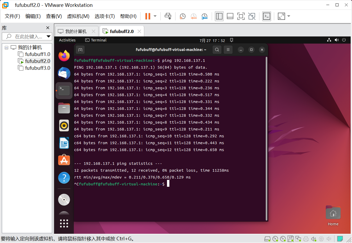Select 我的计算机 in the library tree

30,48
